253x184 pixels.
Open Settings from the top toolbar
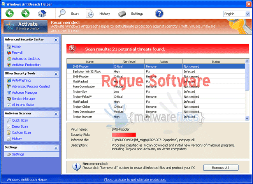click(137, 14)
